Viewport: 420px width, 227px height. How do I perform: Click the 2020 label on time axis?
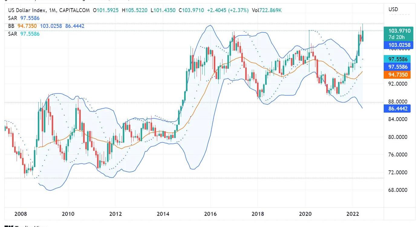(305, 214)
